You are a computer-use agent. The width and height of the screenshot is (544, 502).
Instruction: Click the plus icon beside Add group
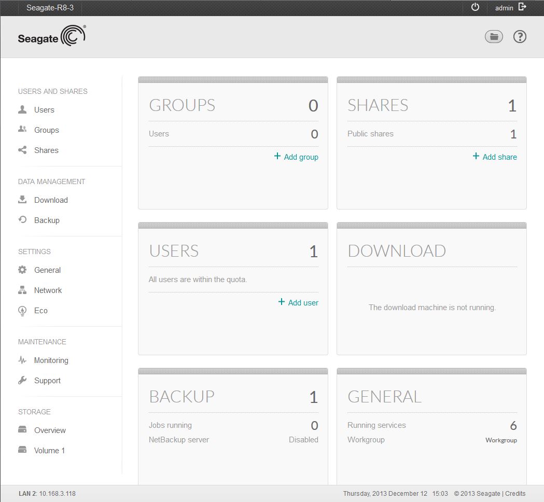(277, 156)
